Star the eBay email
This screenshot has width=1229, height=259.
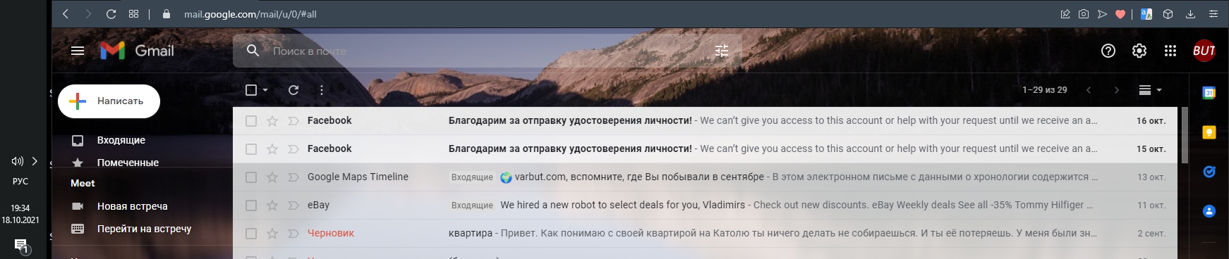coord(272,206)
